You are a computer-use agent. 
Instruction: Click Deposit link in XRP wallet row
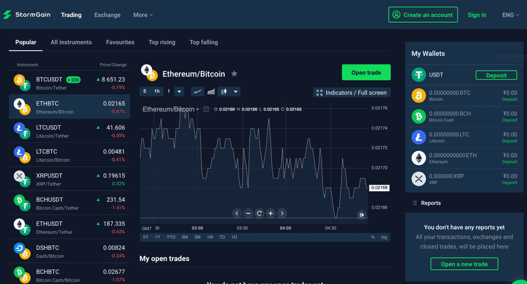tap(509, 183)
